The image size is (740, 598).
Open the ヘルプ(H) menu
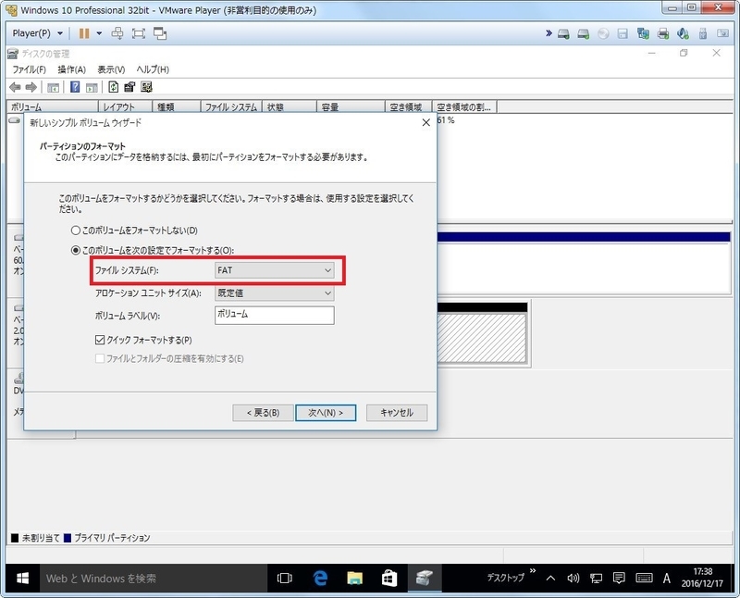(153, 69)
